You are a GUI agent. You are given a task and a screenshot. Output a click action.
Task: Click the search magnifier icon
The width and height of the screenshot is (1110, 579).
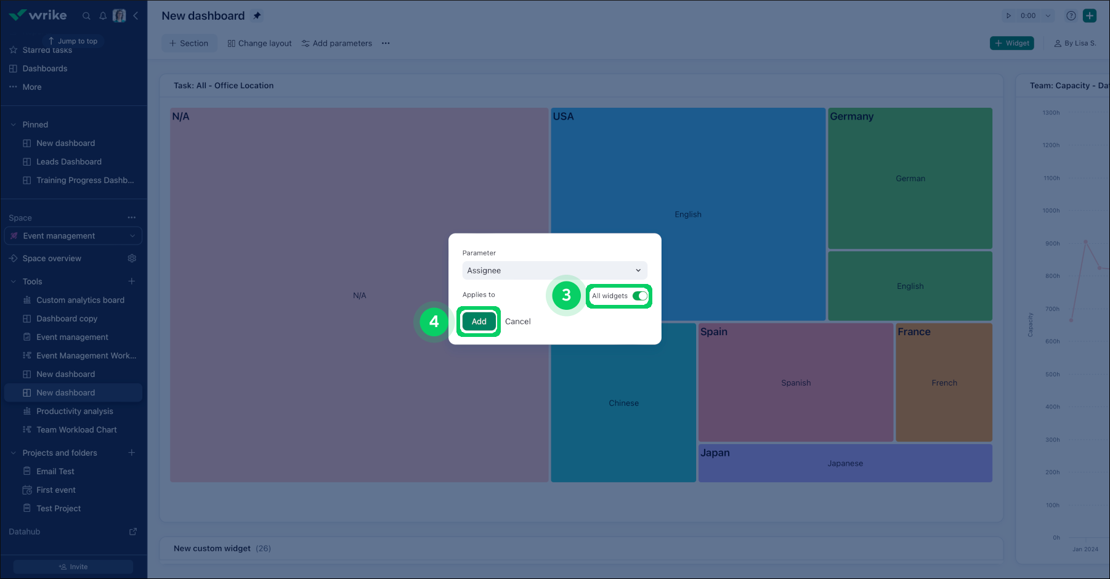click(86, 16)
